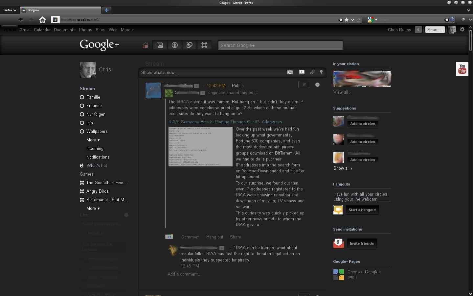Open Sites from the Google bar

coord(101,30)
